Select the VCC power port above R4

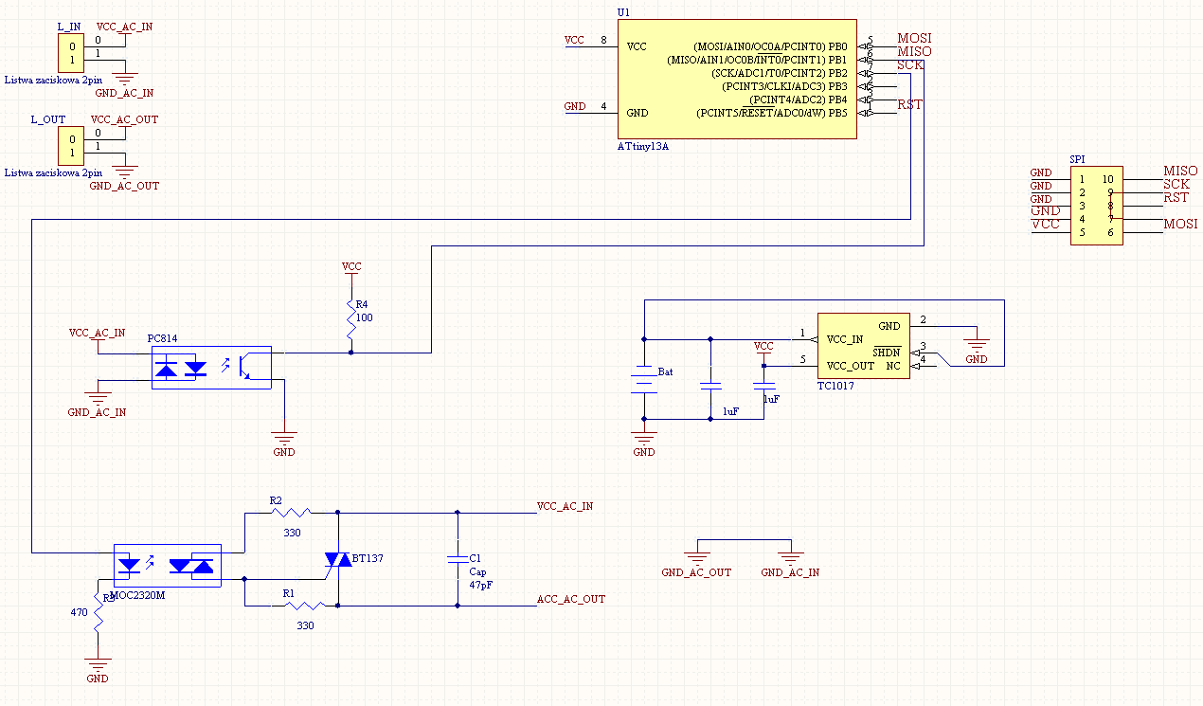pos(351,270)
